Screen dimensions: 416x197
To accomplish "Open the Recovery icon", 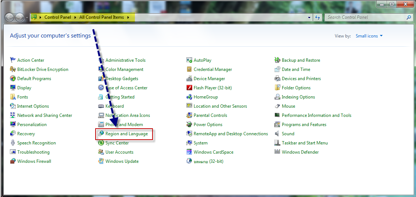I will (x=13, y=133).
